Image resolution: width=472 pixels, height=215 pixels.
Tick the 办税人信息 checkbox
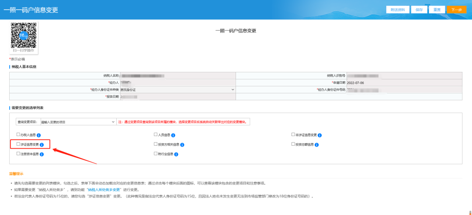pos(18,135)
